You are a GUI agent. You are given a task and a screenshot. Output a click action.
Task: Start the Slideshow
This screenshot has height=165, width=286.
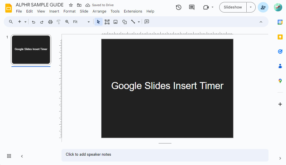[x=233, y=7]
